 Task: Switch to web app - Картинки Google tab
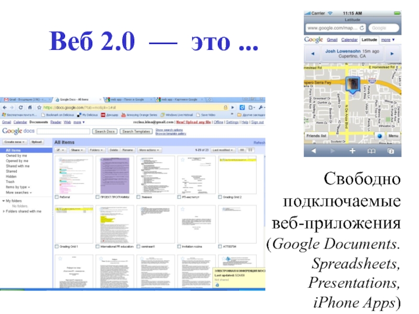[x=179, y=99]
